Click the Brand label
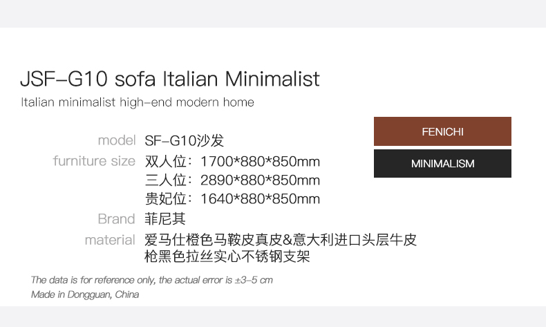 point(116,219)
